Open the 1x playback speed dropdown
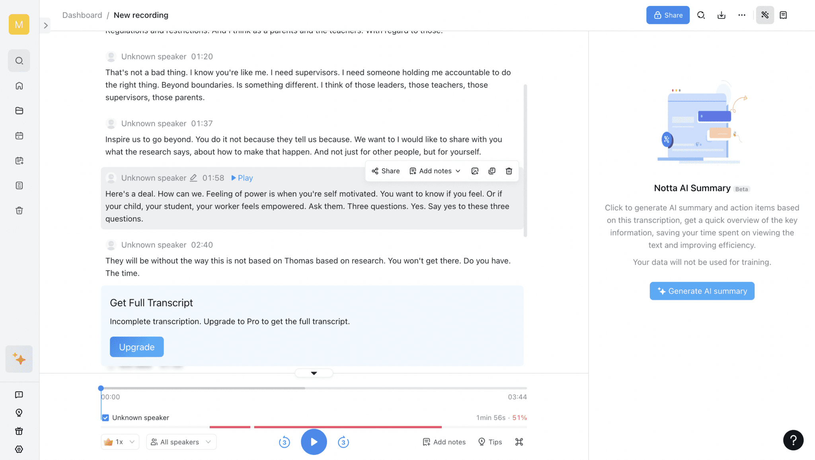Image resolution: width=815 pixels, height=460 pixels. [x=120, y=442]
